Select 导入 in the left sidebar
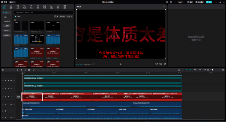 click(x=6, y=17)
